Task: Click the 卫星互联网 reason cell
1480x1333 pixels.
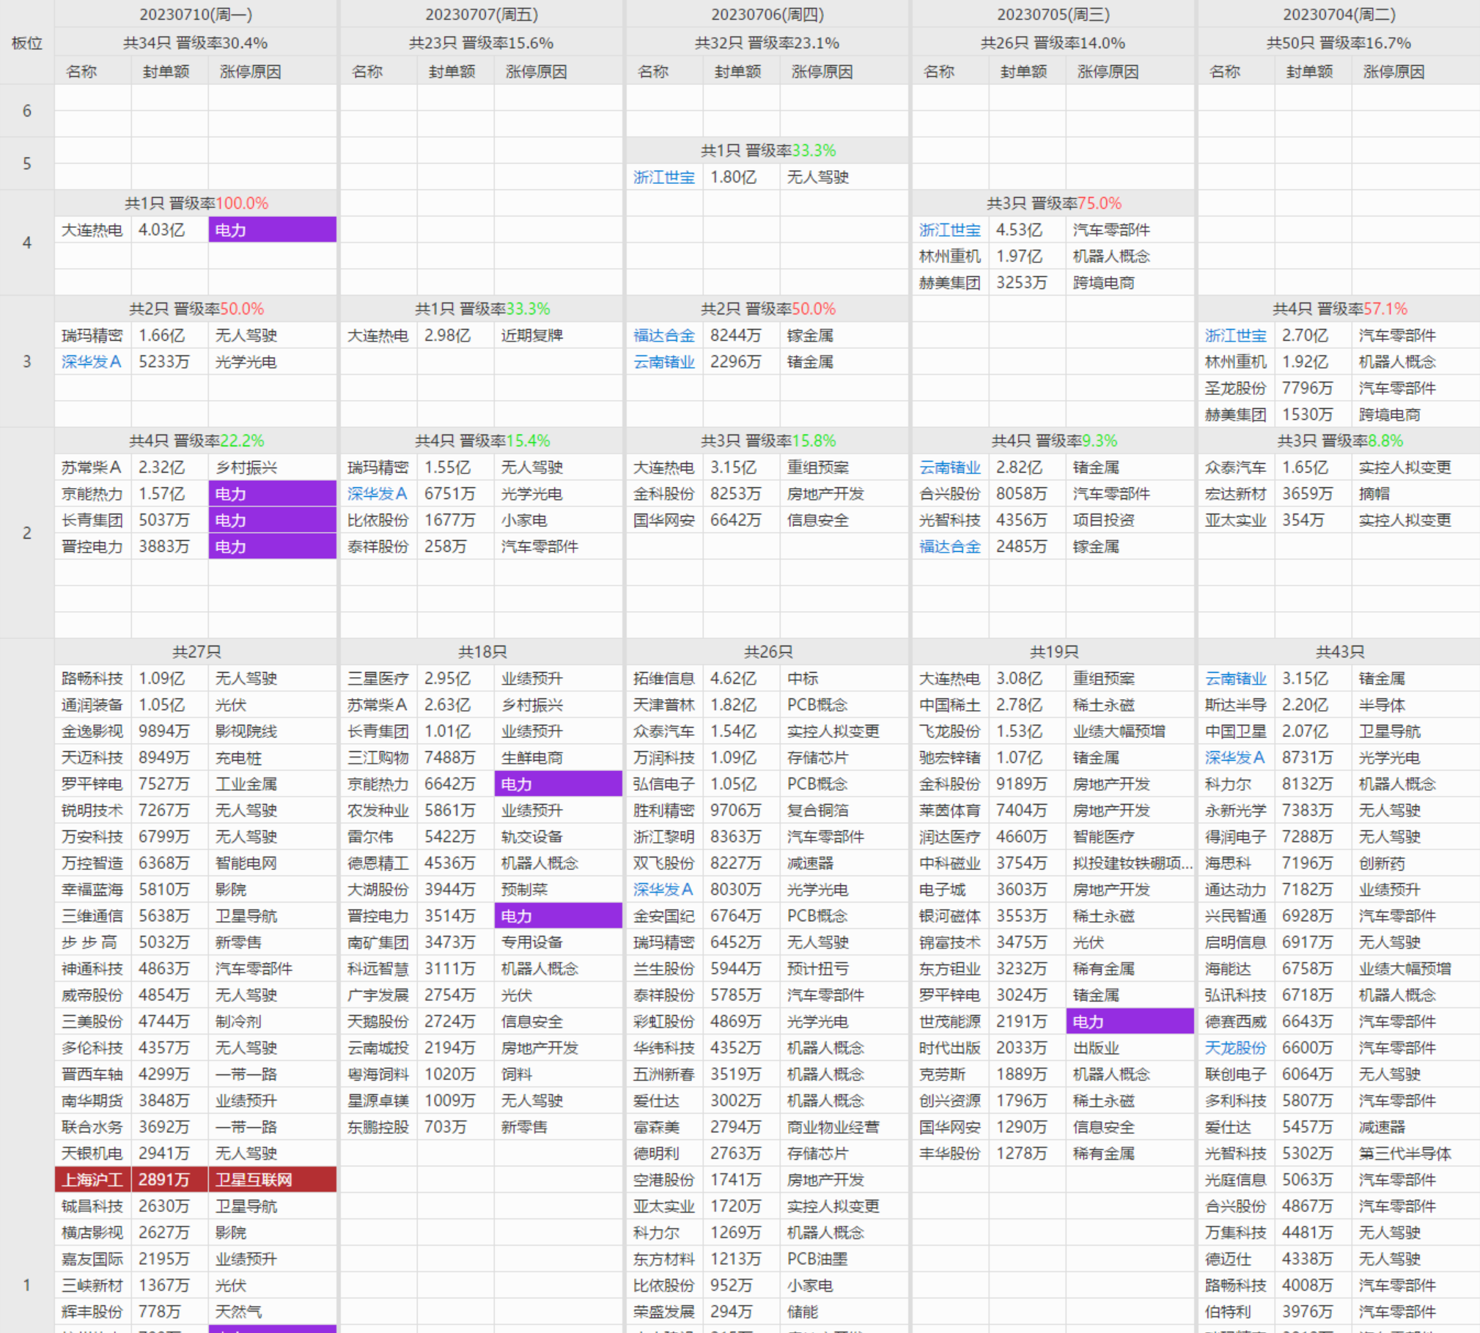Action: click(273, 1180)
